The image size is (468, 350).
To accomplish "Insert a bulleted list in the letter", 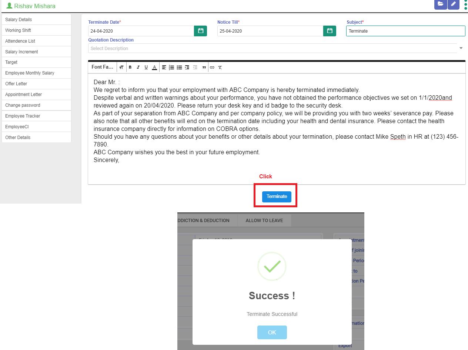I will 179,67.
